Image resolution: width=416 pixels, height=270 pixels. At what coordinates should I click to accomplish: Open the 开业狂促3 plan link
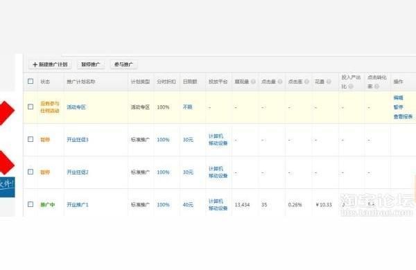pyautogui.click(x=78, y=140)
